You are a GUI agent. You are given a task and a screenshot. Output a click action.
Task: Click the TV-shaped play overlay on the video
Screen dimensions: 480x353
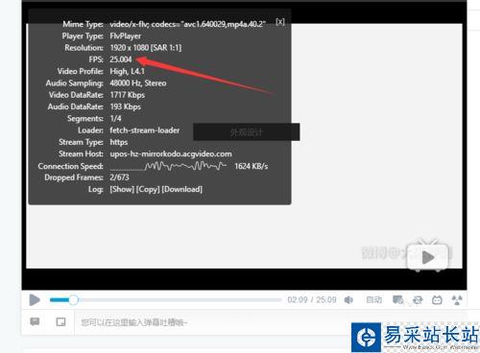pos(428,256)
